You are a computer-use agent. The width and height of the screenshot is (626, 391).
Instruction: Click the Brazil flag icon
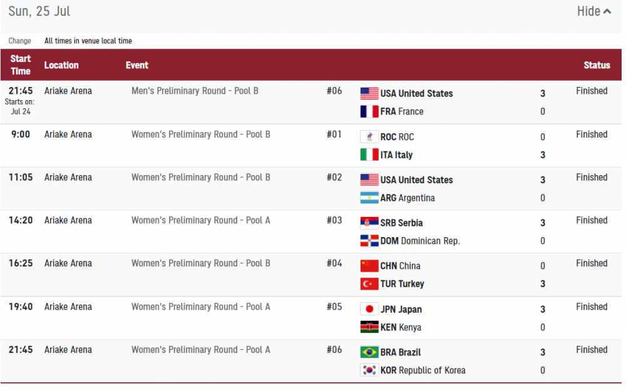[x=369, y=352]
